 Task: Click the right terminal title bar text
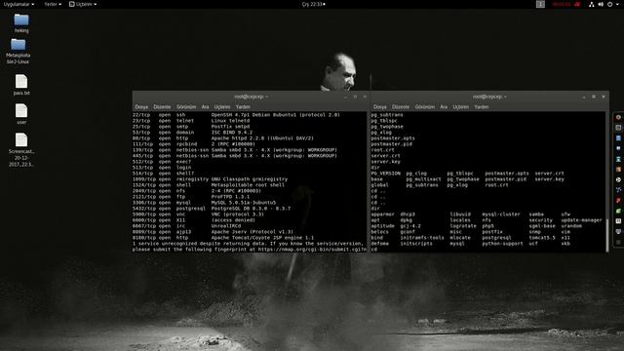click(x=489, y=97)
